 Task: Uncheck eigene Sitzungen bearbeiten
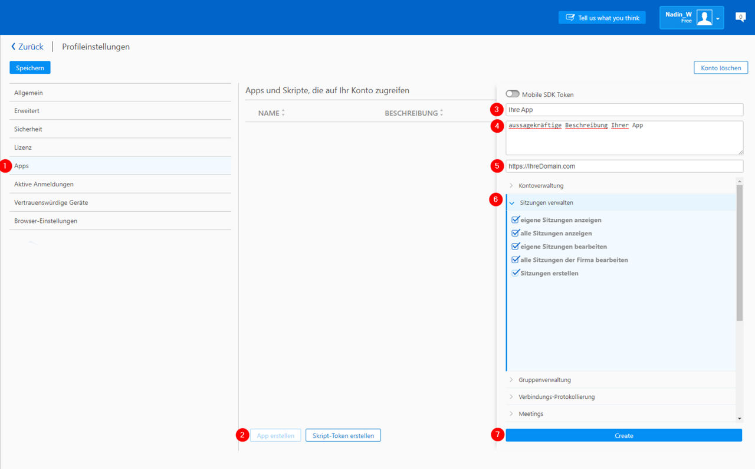coord(515,246)
